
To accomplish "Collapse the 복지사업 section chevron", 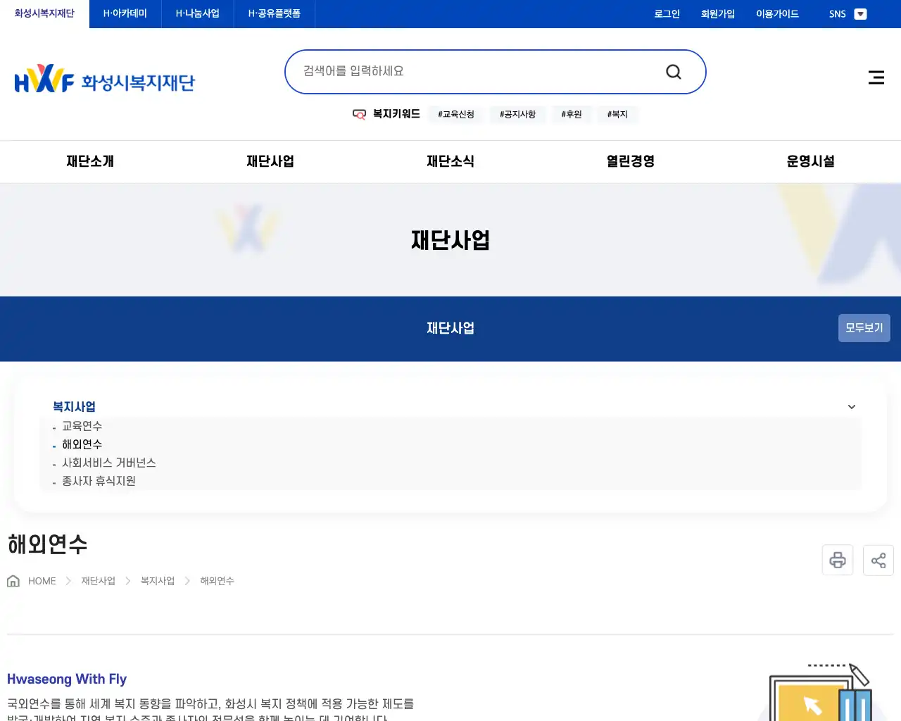I will [851, 406].
